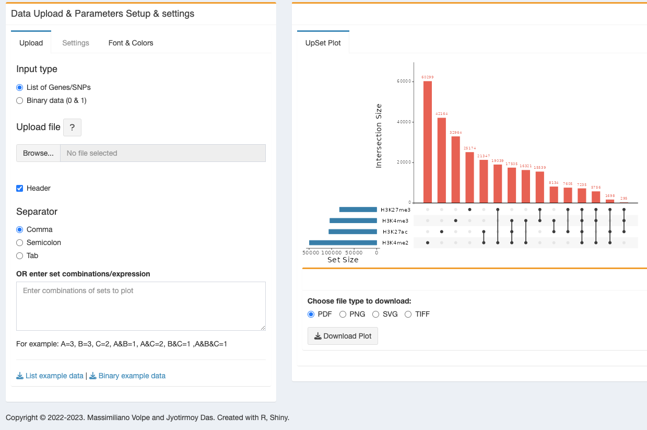Viewport: 647px width, 430px height.
Task: Click the question mark help button
Action: pyautogui.click(x=72, y=127)
